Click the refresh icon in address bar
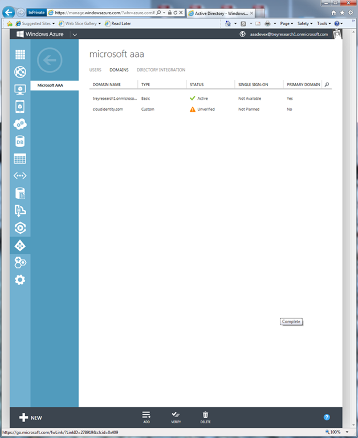This screenshot has height=438, width=358. (x=176, y=13)
